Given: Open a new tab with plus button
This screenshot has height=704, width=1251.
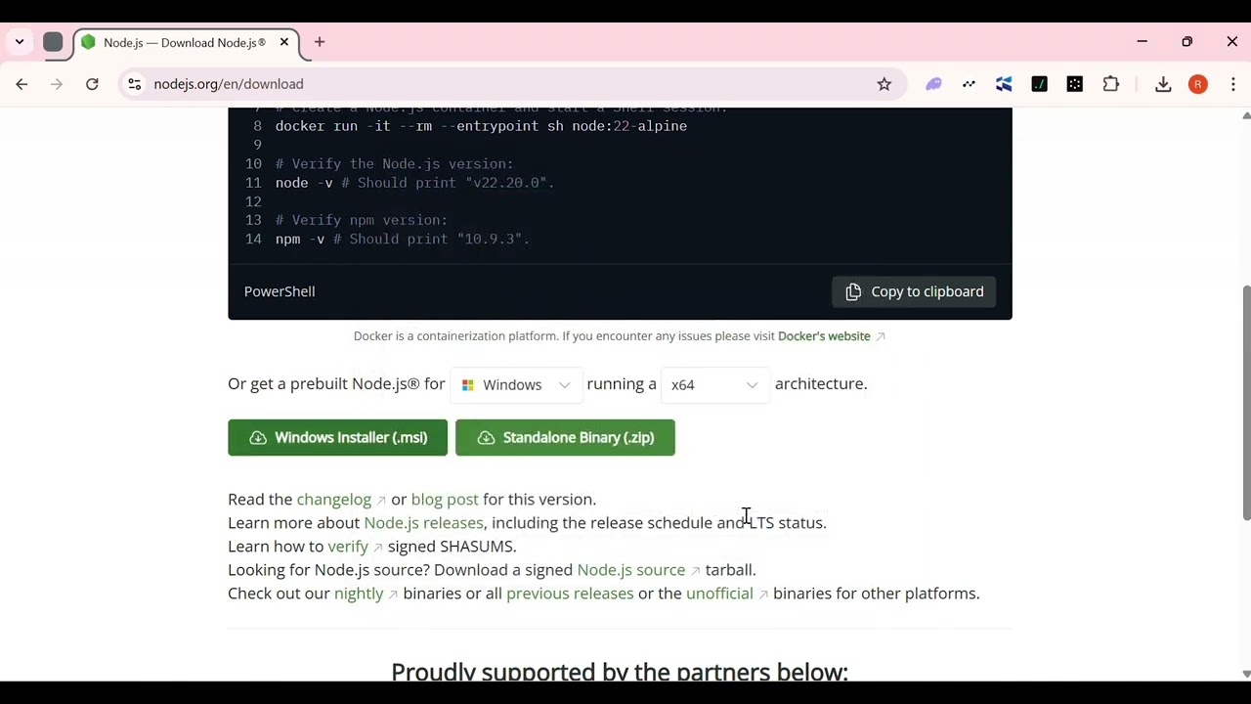Looking at the screenshot, I should click(320, 42).
